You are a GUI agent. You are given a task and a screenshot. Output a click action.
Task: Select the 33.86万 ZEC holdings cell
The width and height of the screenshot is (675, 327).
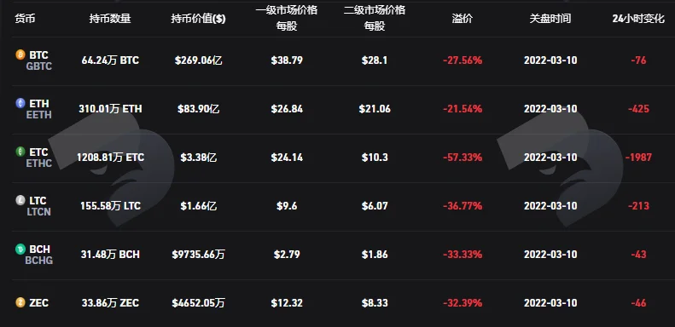point(110,303)
